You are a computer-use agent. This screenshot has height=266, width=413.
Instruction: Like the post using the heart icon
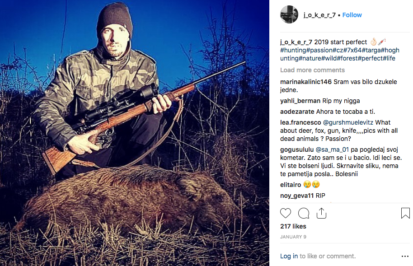(286, 213)
